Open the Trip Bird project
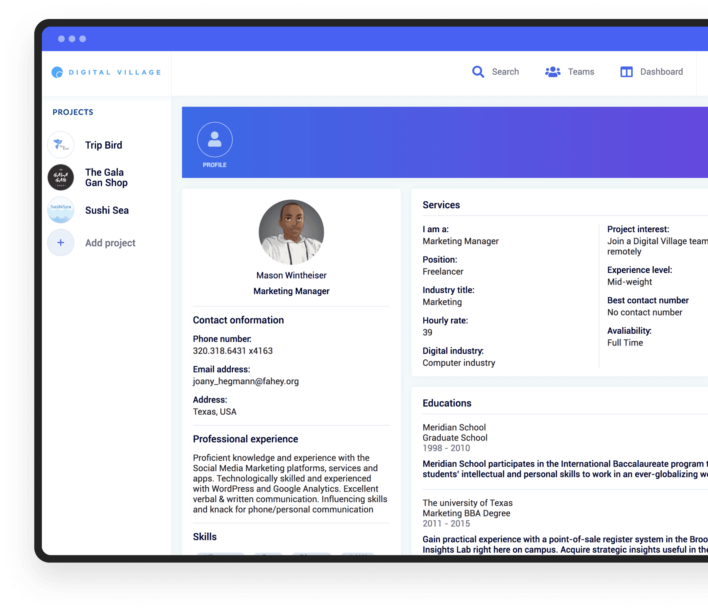Image resolution: width=708 pixels, height=612 pixels. click(104, 145)
